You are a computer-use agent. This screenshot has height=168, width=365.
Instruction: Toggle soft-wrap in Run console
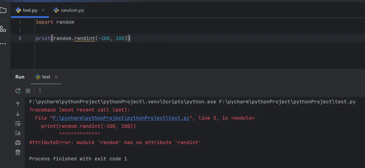[18, 123]
